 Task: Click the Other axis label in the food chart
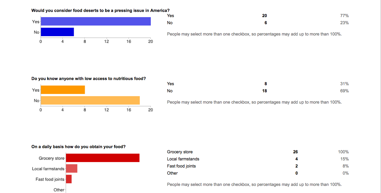click(x=59, y=190)
